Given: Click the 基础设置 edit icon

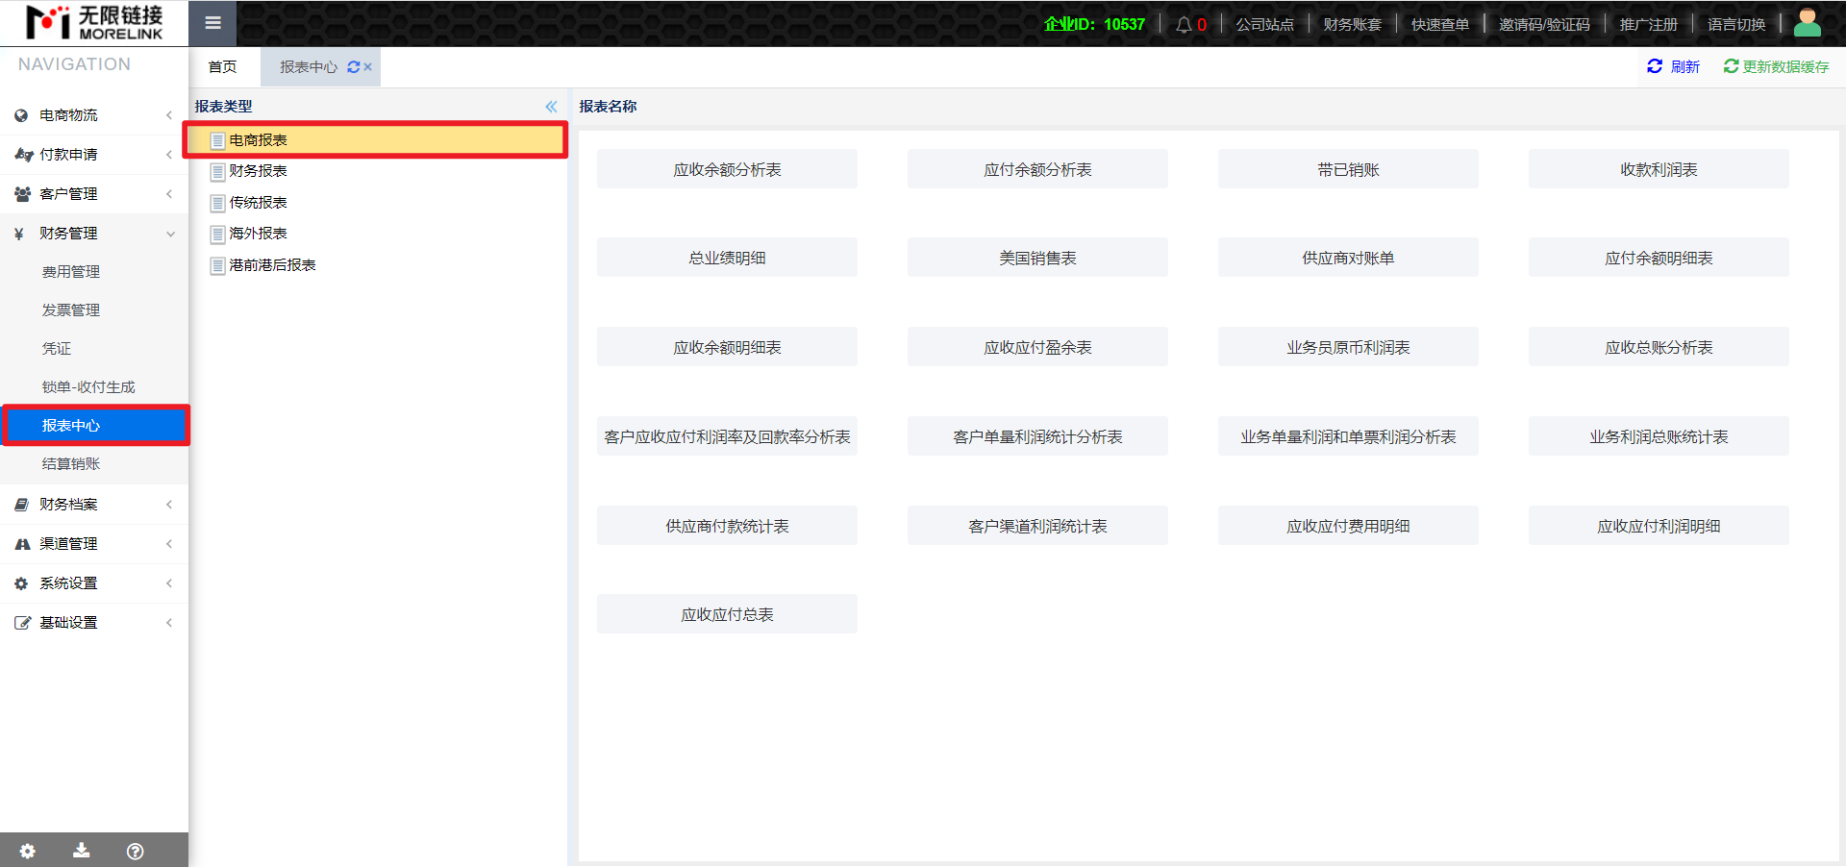Looking at the screenshot, I should pyautogui.click(x=22, y=623).
